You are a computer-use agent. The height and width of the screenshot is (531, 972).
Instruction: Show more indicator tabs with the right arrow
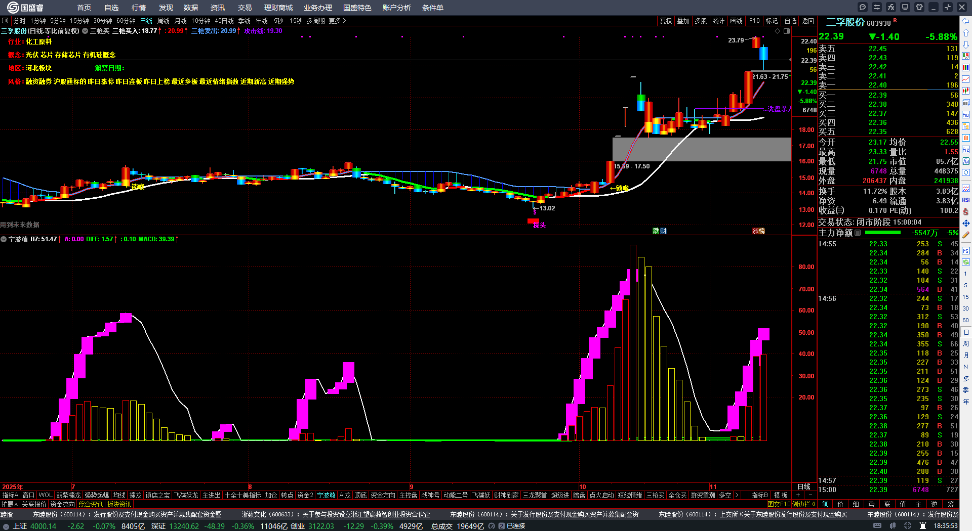click(x=737, y=495)
